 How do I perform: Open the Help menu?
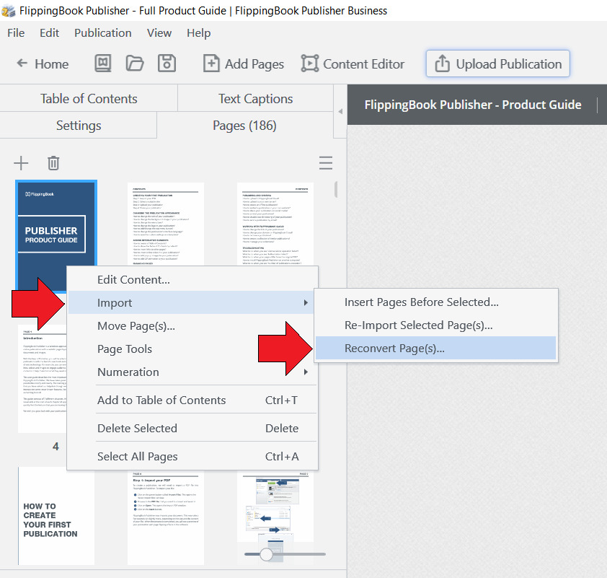coord(198,33)
